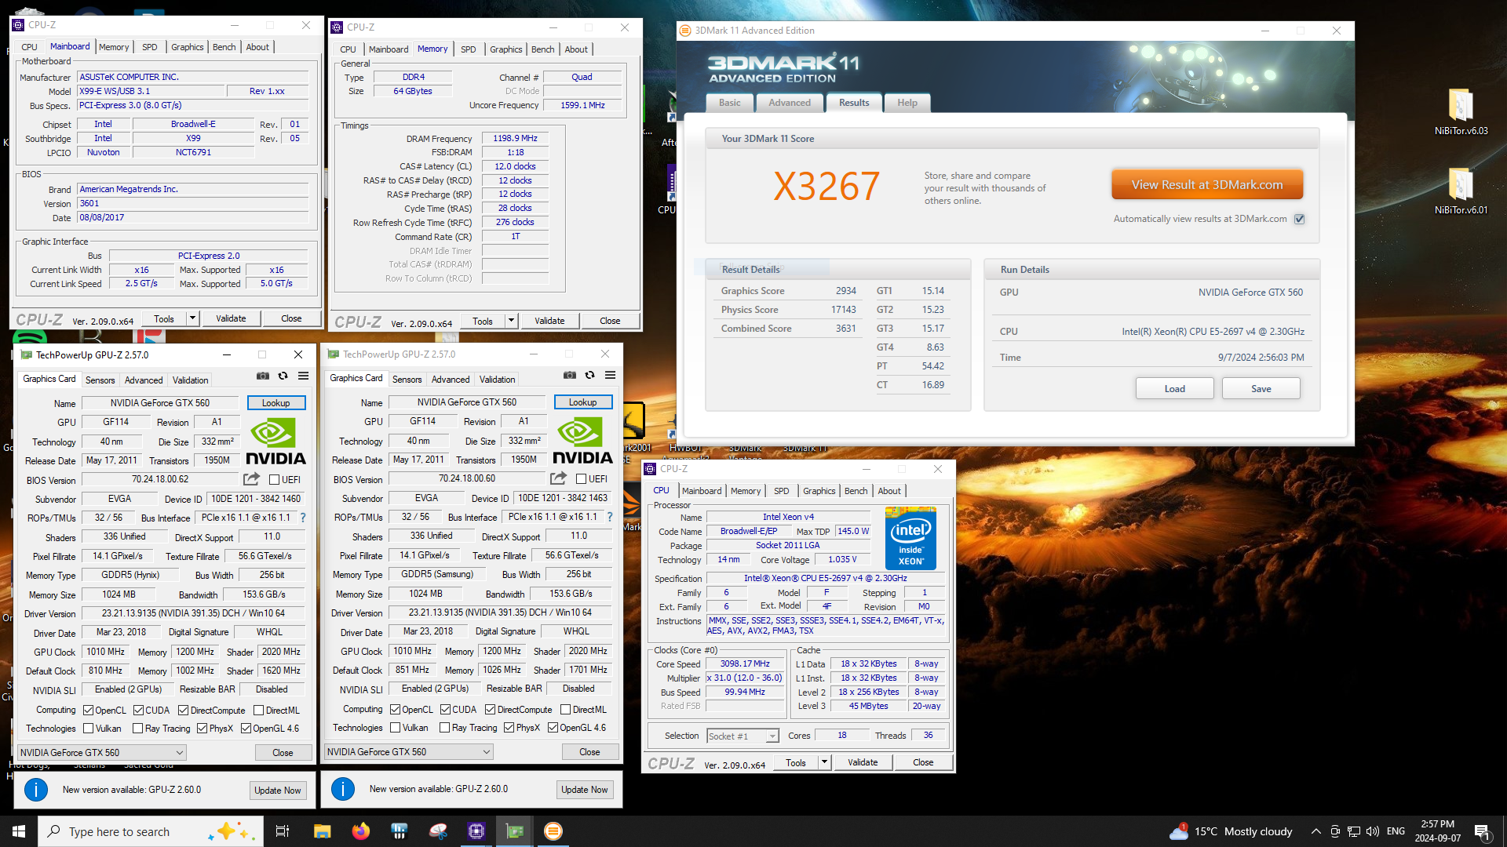1507x847 pixels.
Task: Toggle the PhysX checkbox in right GPU-Z
Action: click(509, 728)
